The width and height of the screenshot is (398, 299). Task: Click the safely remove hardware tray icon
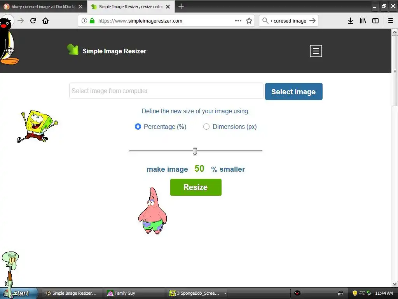coord(369,293)
